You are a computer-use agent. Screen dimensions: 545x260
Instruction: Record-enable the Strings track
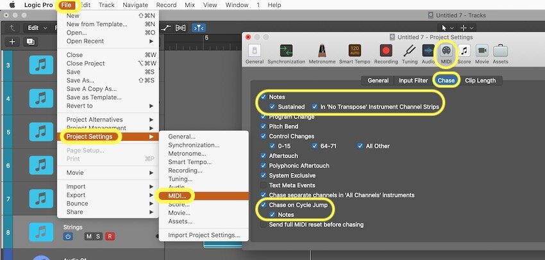pos(110,236)
